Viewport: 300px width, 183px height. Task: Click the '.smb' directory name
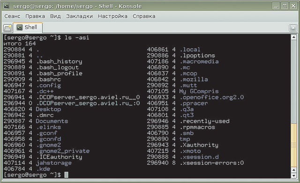pyautogui.click(x=187, y=133)
